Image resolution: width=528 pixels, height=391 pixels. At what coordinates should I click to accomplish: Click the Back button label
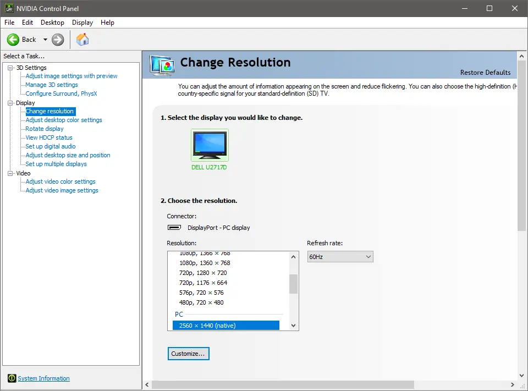tap(29, 40)
